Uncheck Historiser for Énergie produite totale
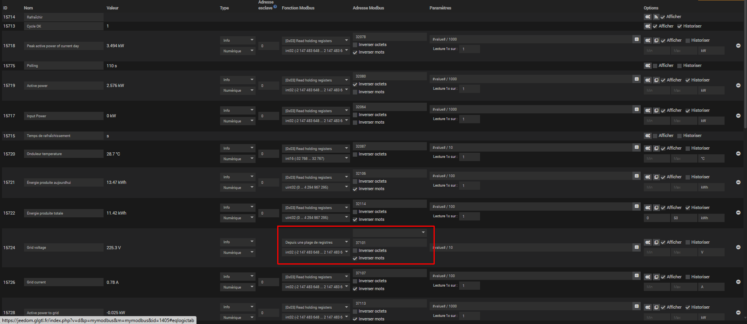Image resolution: width=747 pixels, height=324 pixels. pyautogui.click(x=688, y=208)
